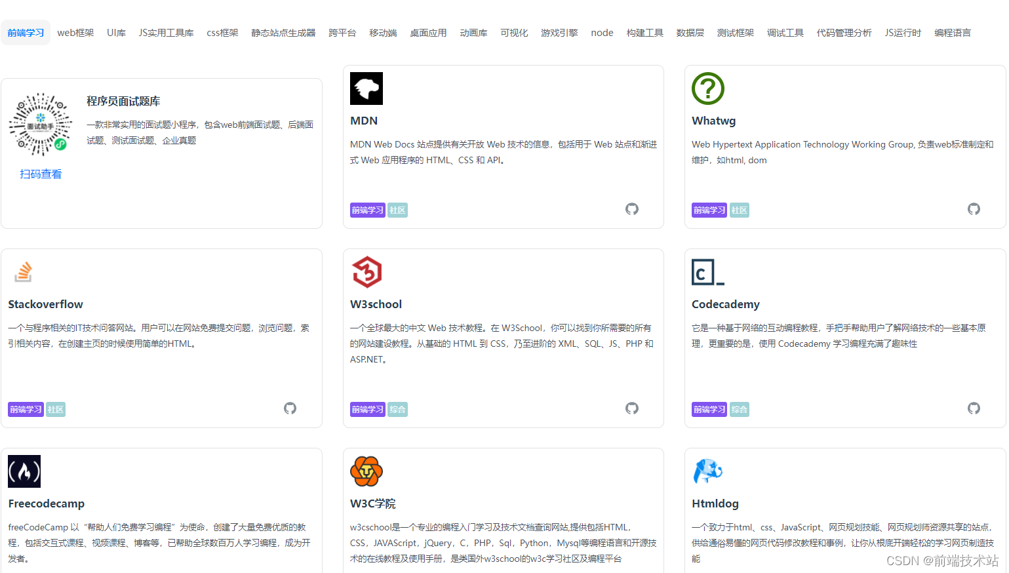
Task: Switch to the node tab
Action: coord(602,33)
